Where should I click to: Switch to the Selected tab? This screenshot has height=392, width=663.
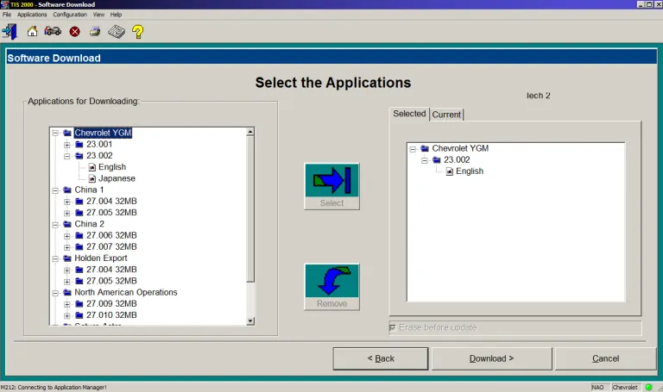click(x=409, y=114)
